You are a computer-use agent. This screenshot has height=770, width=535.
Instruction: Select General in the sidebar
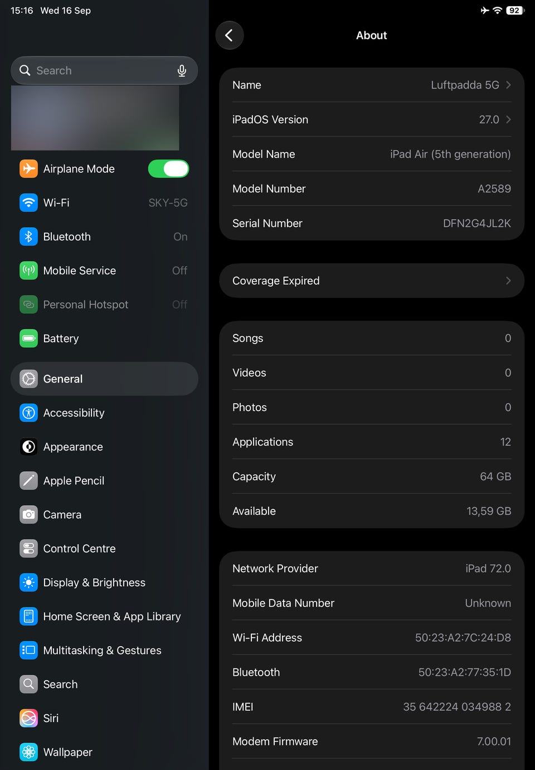(104, 379)
